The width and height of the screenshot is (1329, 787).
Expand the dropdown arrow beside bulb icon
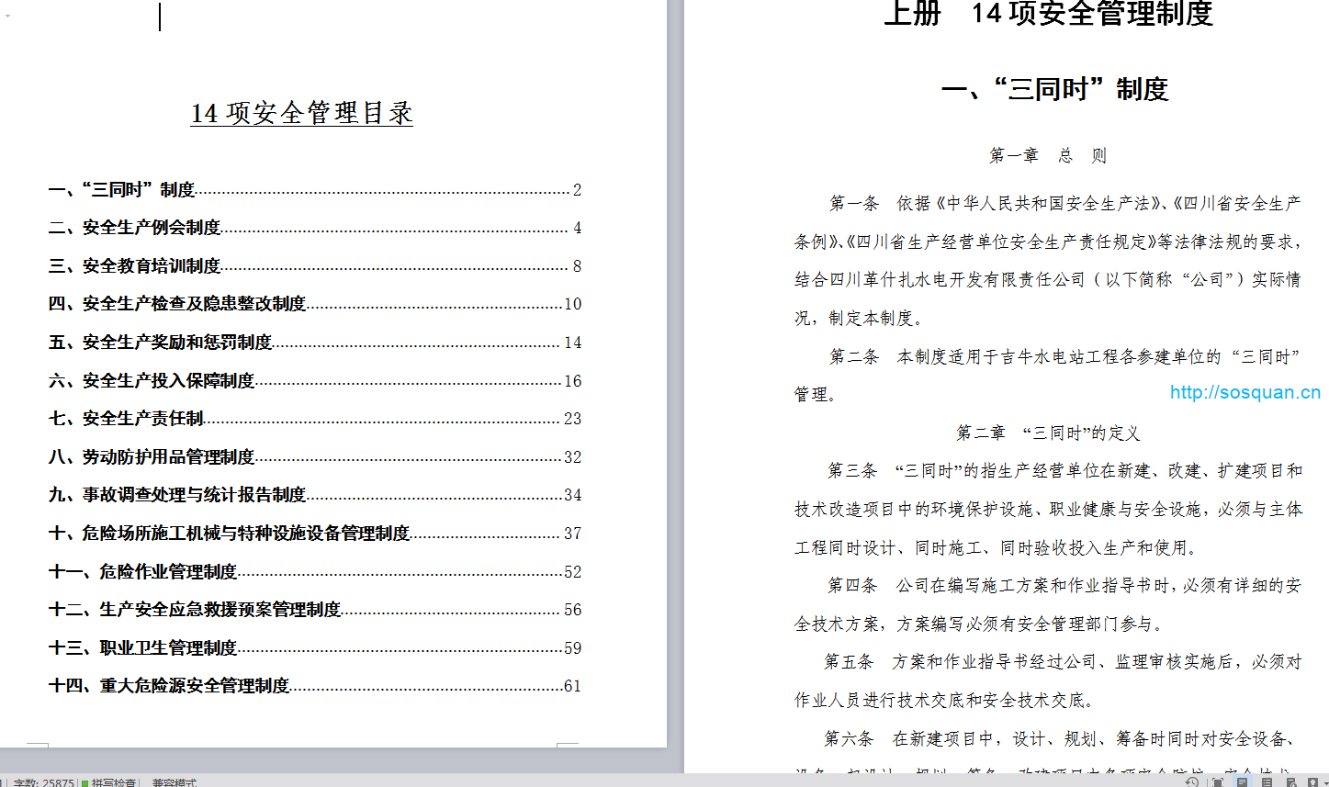click(1325, 782)
